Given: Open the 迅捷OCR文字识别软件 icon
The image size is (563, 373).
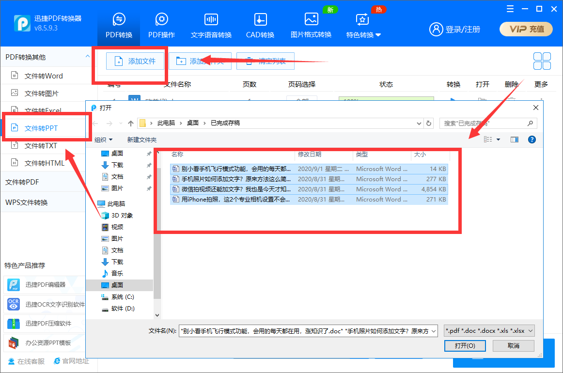Looking at the screenshot, I should click(13, 303).
